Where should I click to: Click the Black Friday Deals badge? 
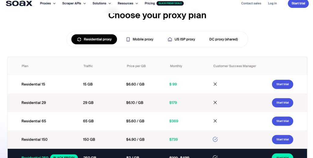(170, 3)
